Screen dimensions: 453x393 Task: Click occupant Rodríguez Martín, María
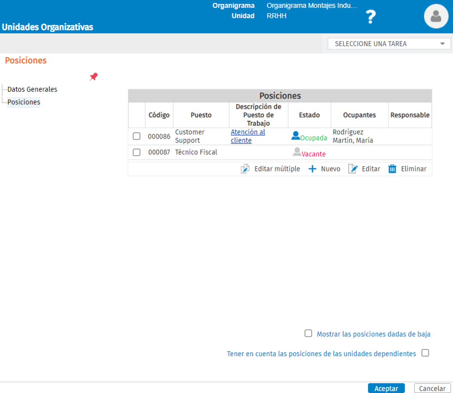(353, 136)
